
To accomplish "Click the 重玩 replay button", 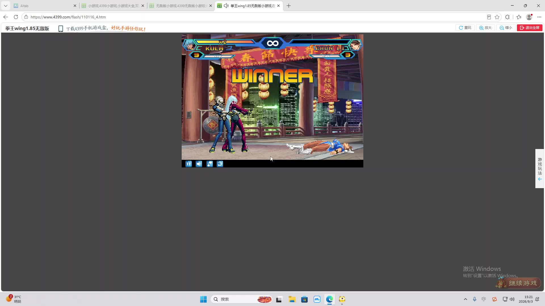I will pos(465,28).
